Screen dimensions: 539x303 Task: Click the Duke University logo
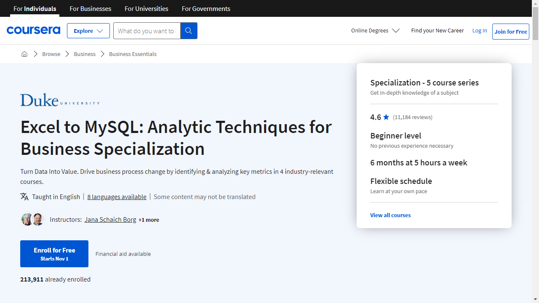[60, 100]
